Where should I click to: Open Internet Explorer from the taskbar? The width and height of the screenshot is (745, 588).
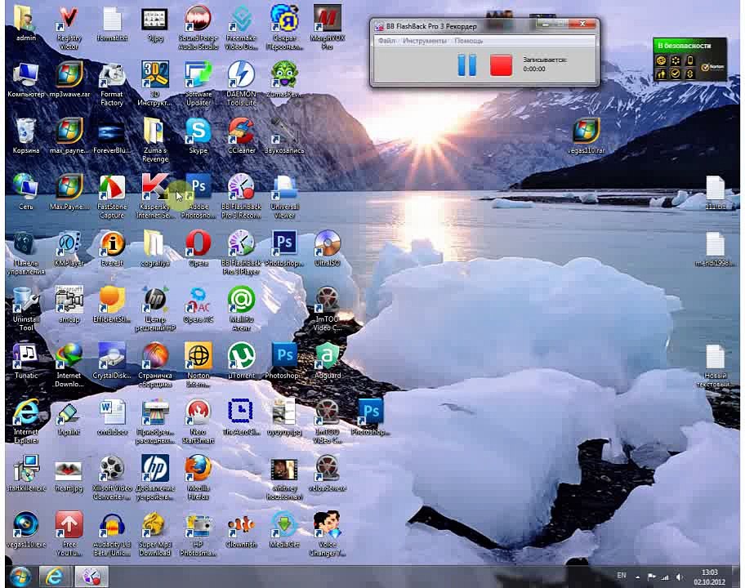pos(54,577)
